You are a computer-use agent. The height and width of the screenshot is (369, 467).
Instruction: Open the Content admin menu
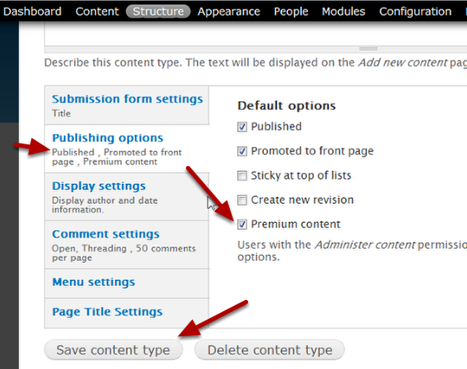(97, 11)
